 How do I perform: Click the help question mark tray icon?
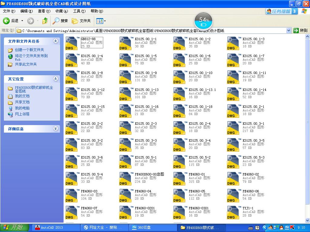pos(257,228)
